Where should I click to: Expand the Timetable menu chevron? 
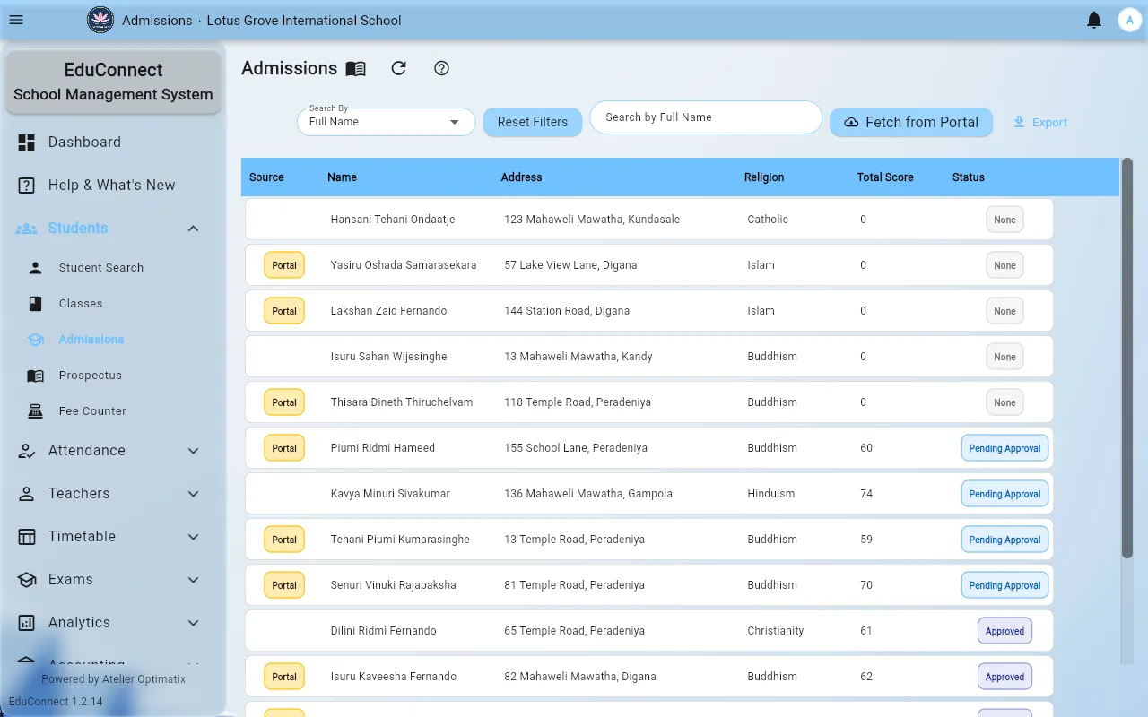tap(193, 537)
